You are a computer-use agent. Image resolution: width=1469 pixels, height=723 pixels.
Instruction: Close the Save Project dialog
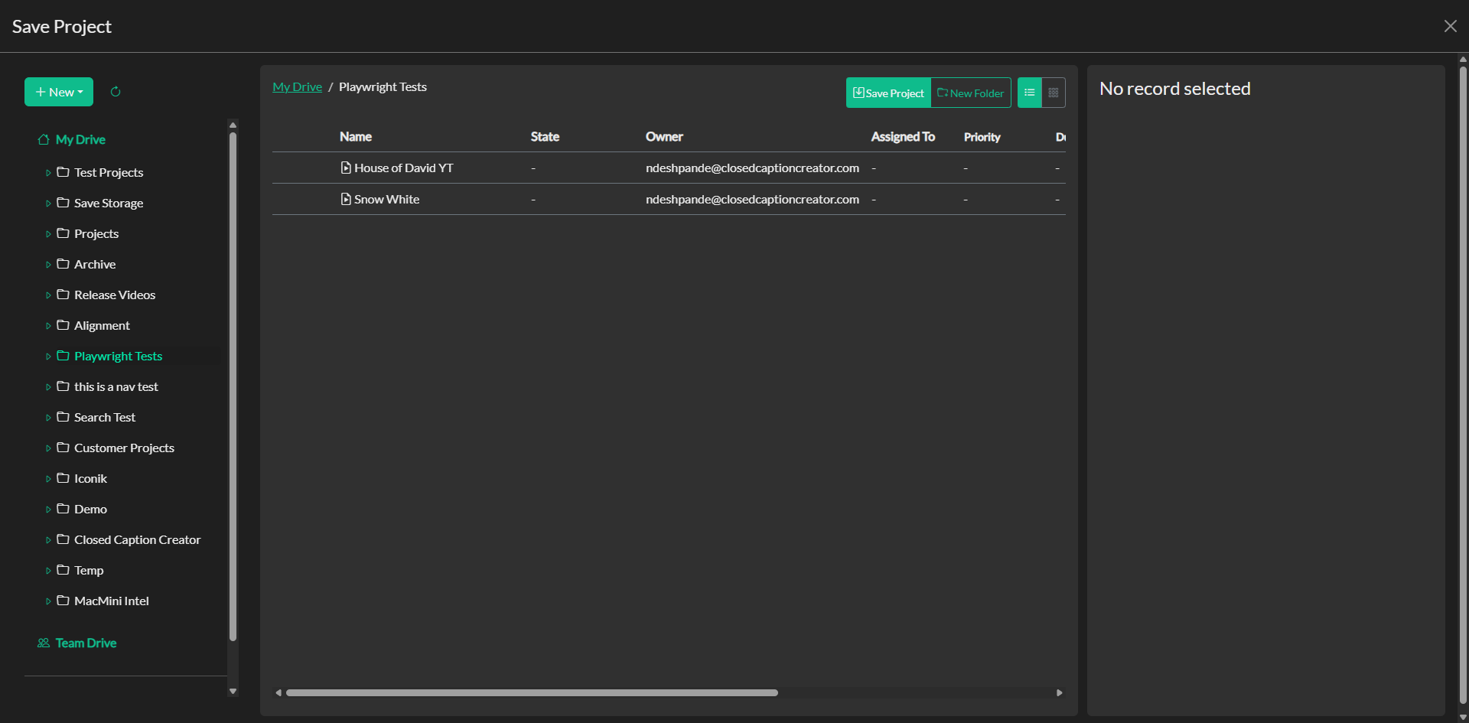click(1450, 26)
